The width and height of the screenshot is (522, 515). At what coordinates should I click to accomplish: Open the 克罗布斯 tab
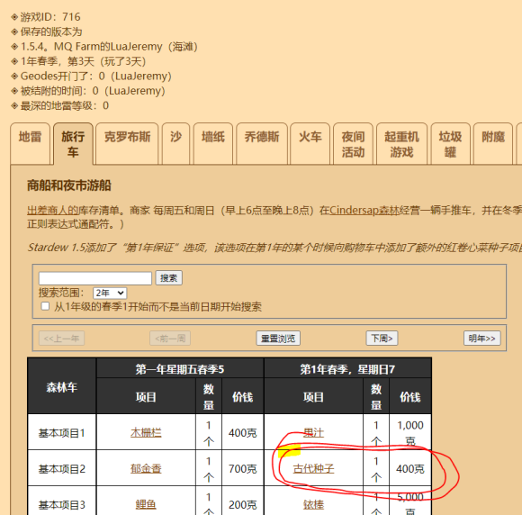pos(127,144)
